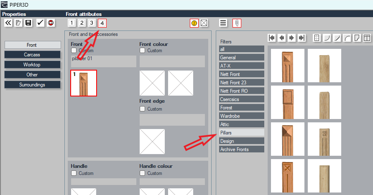The image size is (373, 195).
Task: Select the first empty Front colour swatch
Action: (152, 83)
